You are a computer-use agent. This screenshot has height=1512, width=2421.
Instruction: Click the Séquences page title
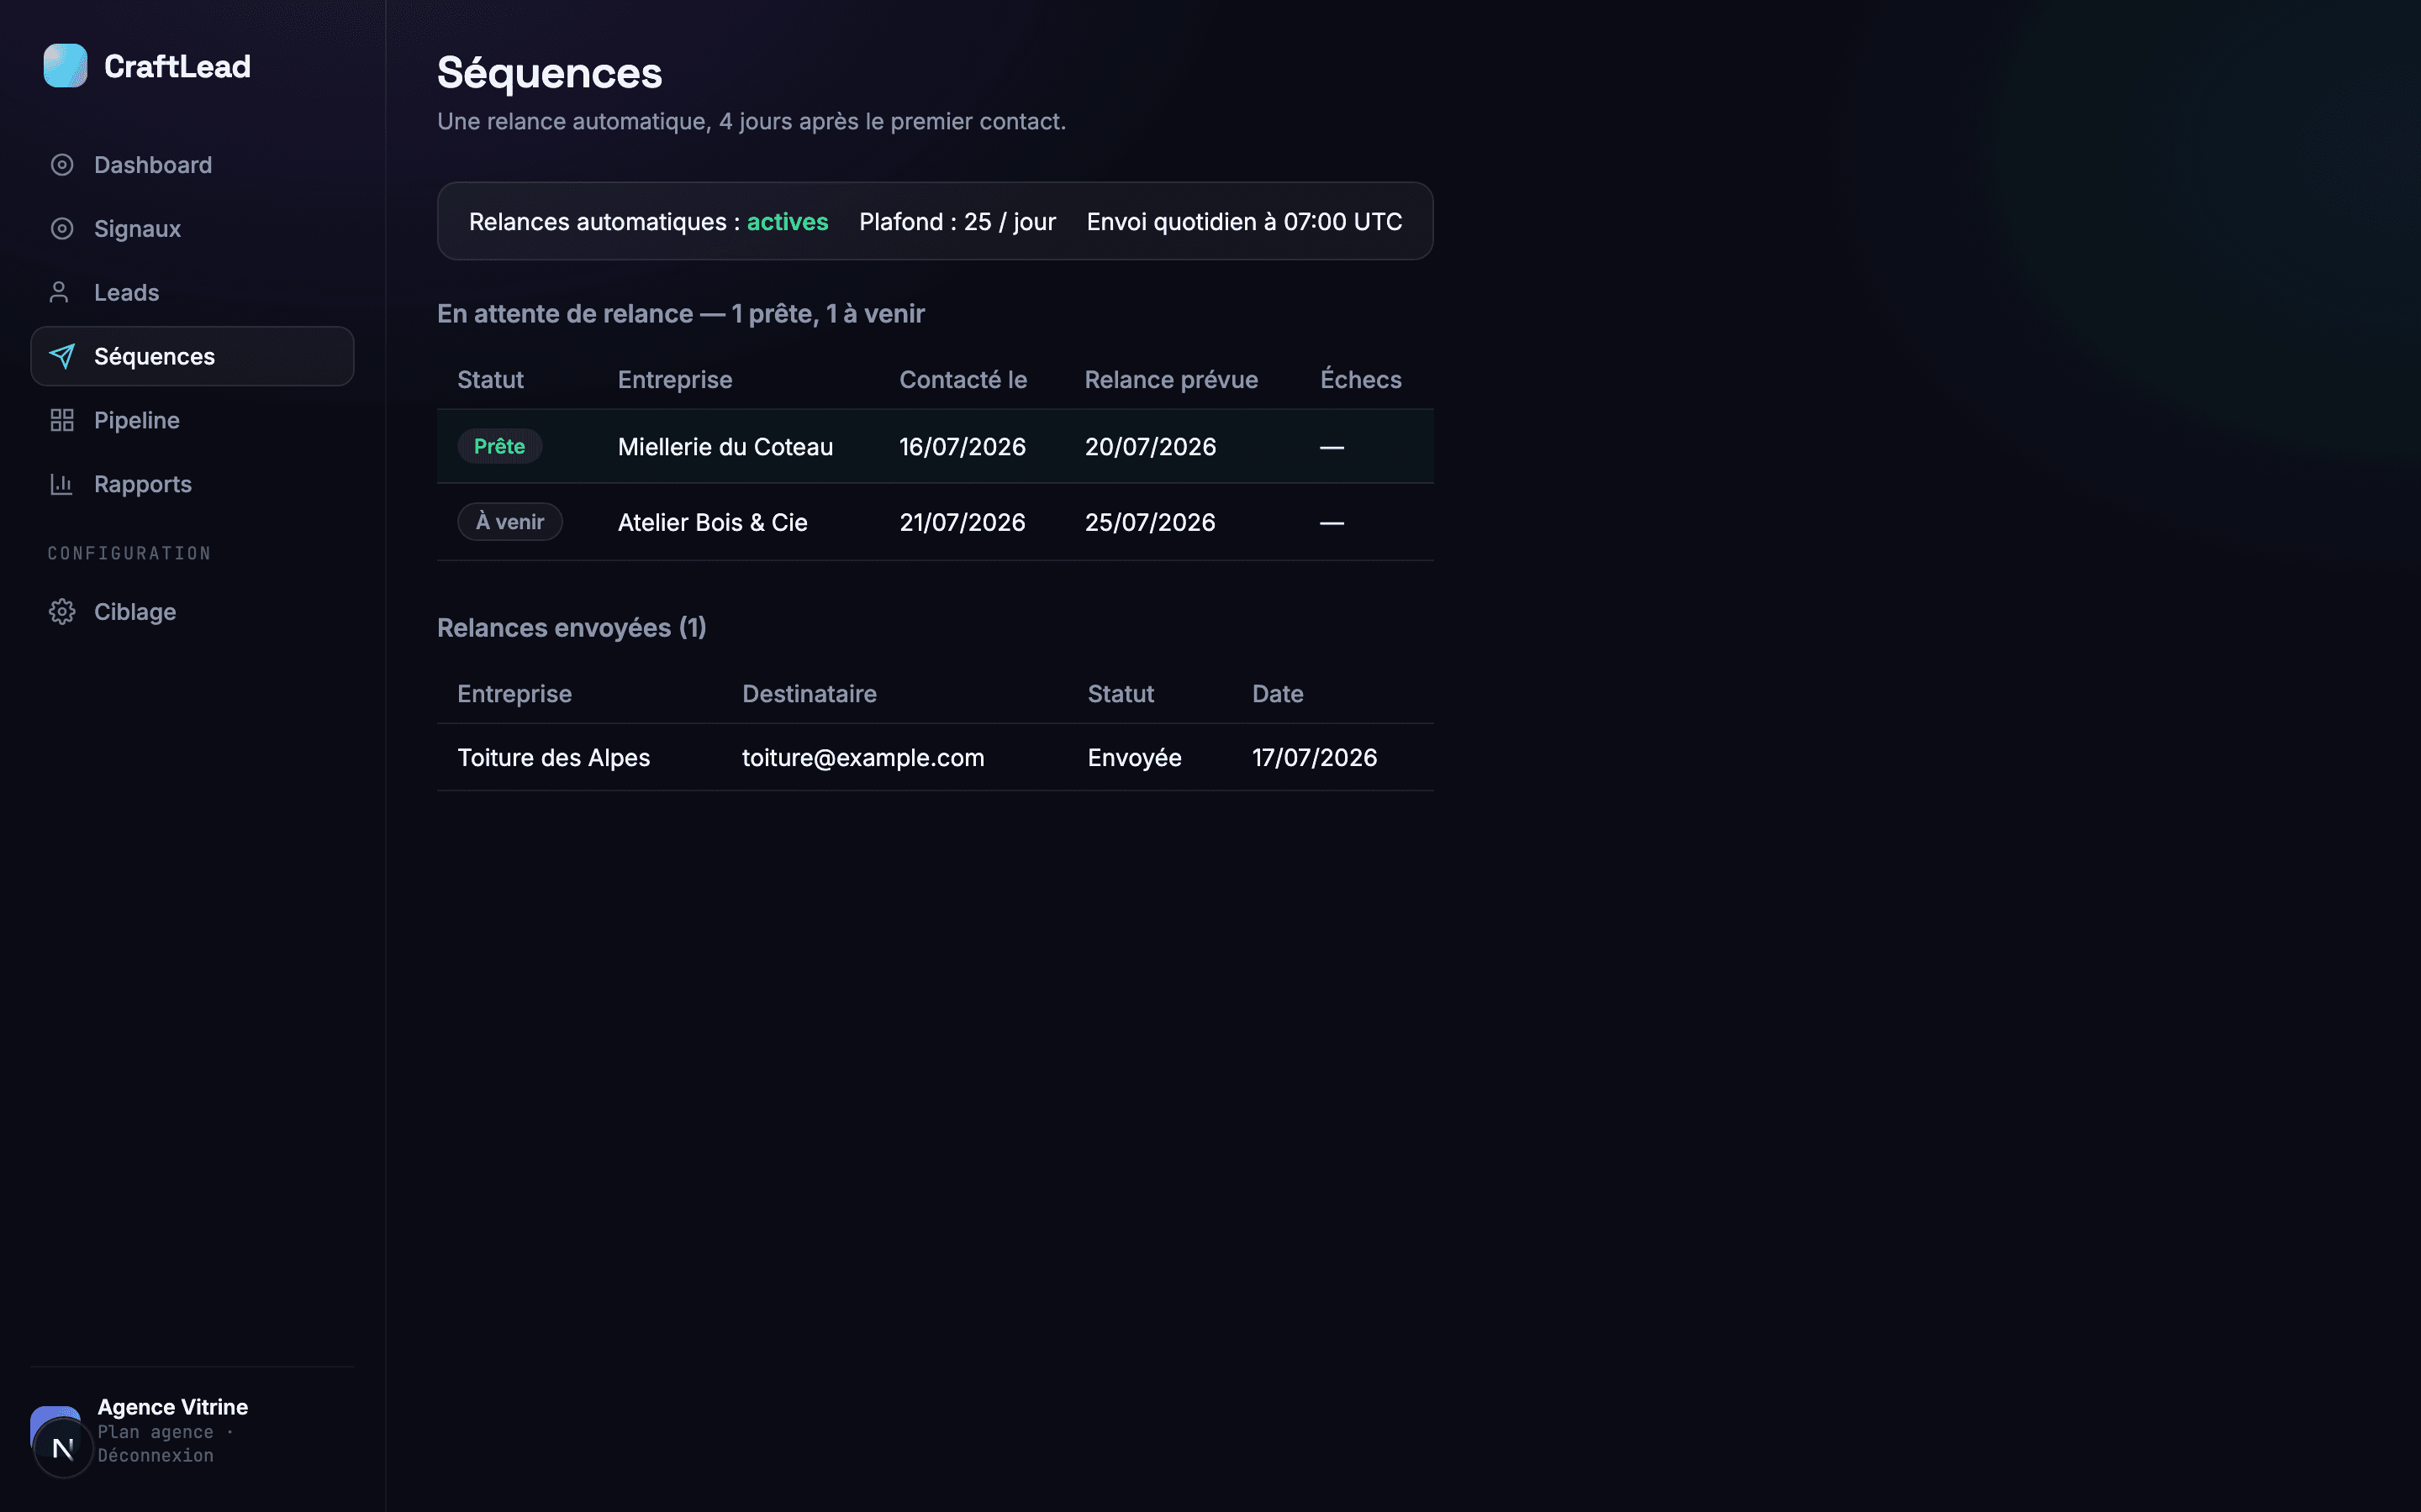[x=549, y=73]
